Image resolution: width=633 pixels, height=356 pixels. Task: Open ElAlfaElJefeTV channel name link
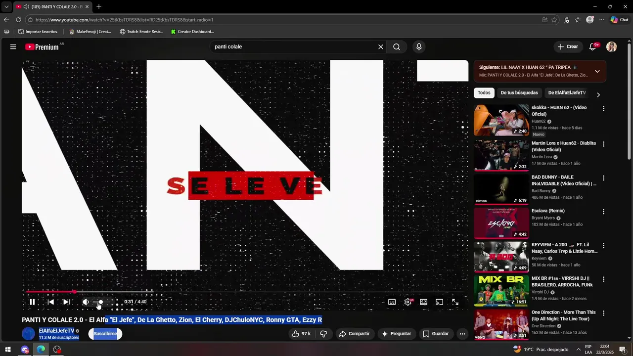(56, 331)
